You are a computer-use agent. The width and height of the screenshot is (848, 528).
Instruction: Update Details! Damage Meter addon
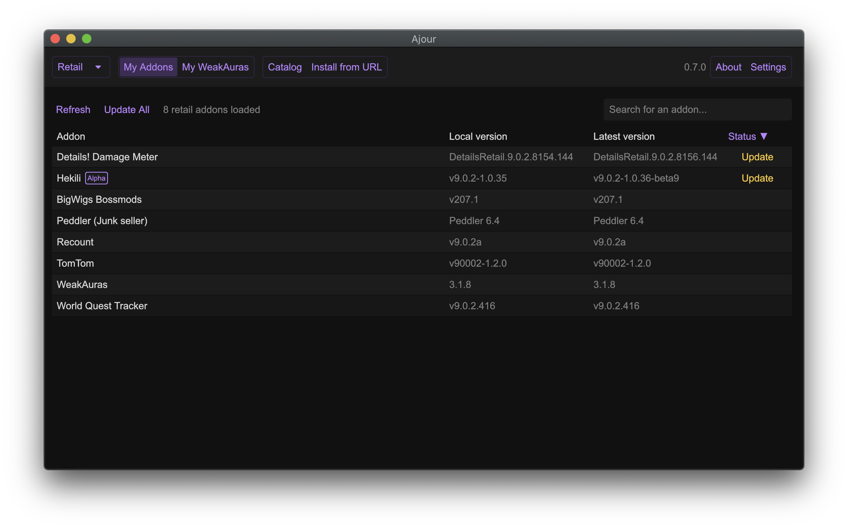(757, 157)
